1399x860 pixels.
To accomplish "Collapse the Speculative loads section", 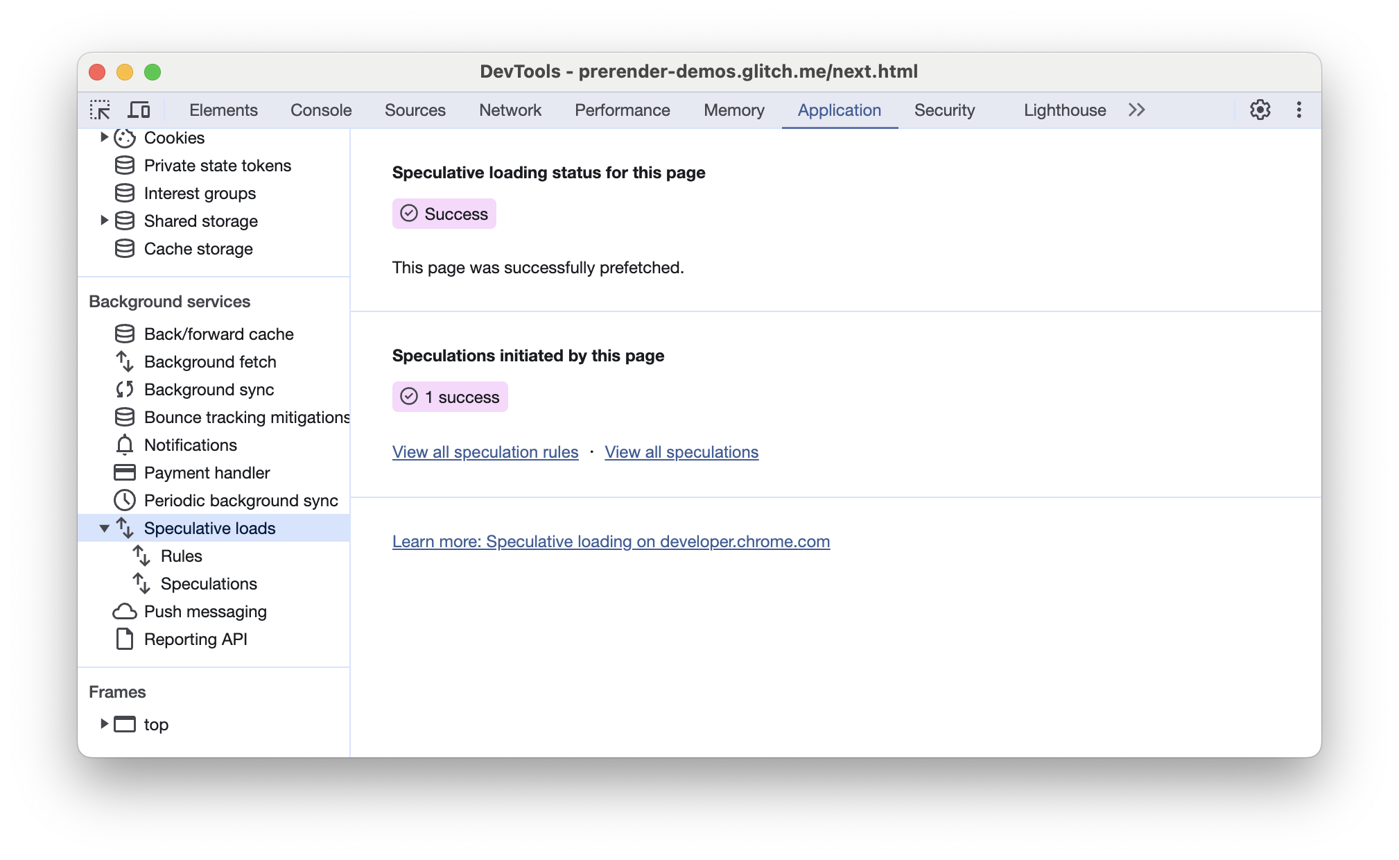I will 104,528.
